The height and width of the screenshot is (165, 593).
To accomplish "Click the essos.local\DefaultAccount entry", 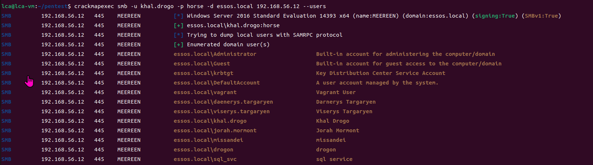I will [x=216, y=83].
